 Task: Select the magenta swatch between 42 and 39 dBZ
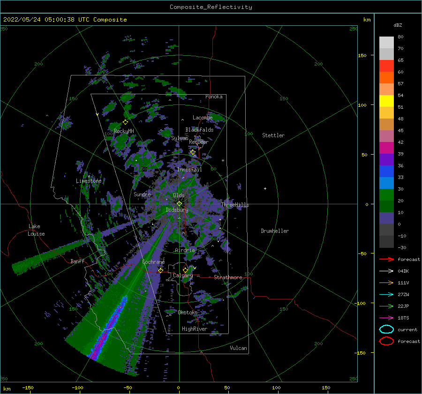pyautogui.click(x=386, y=148)
